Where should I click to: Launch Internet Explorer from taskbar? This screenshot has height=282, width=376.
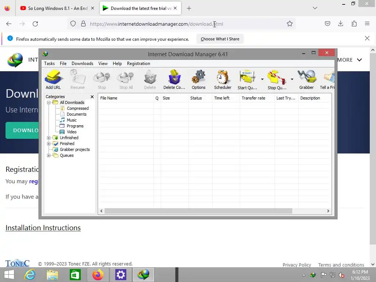click(x=30, y=275)
